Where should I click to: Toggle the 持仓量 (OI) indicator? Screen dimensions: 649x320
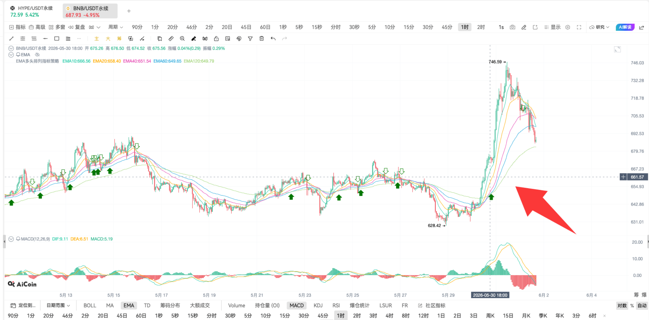tap(267, 305)
